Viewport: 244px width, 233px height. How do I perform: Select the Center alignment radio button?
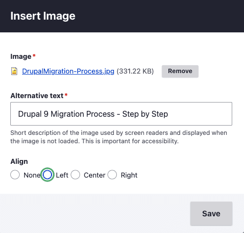(x=75, y=175)
